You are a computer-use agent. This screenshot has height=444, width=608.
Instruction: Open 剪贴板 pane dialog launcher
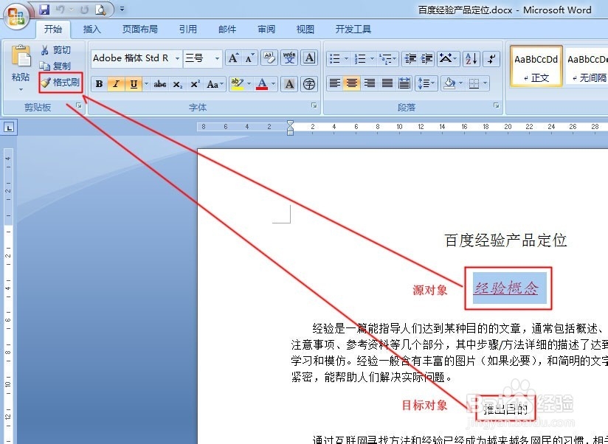coord(79,105)
